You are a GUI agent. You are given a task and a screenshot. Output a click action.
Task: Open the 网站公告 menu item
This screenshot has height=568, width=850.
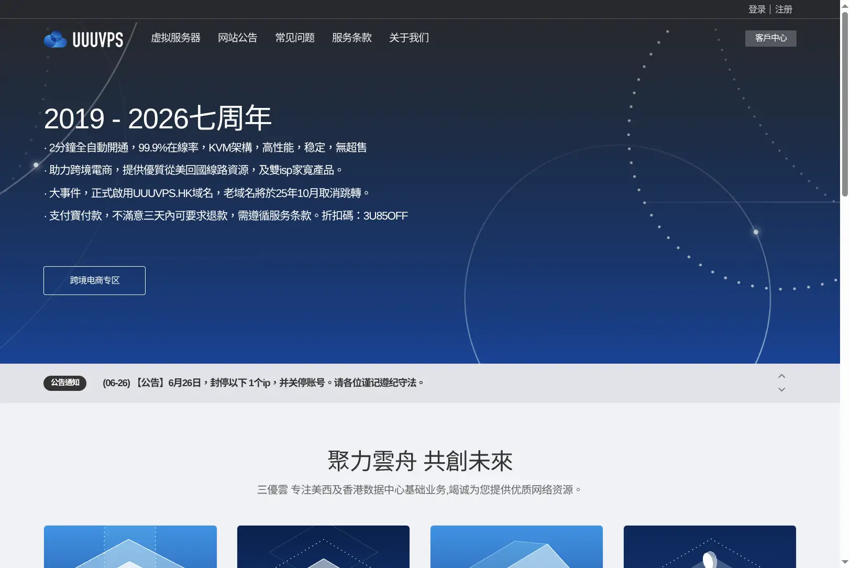[238, 38]
